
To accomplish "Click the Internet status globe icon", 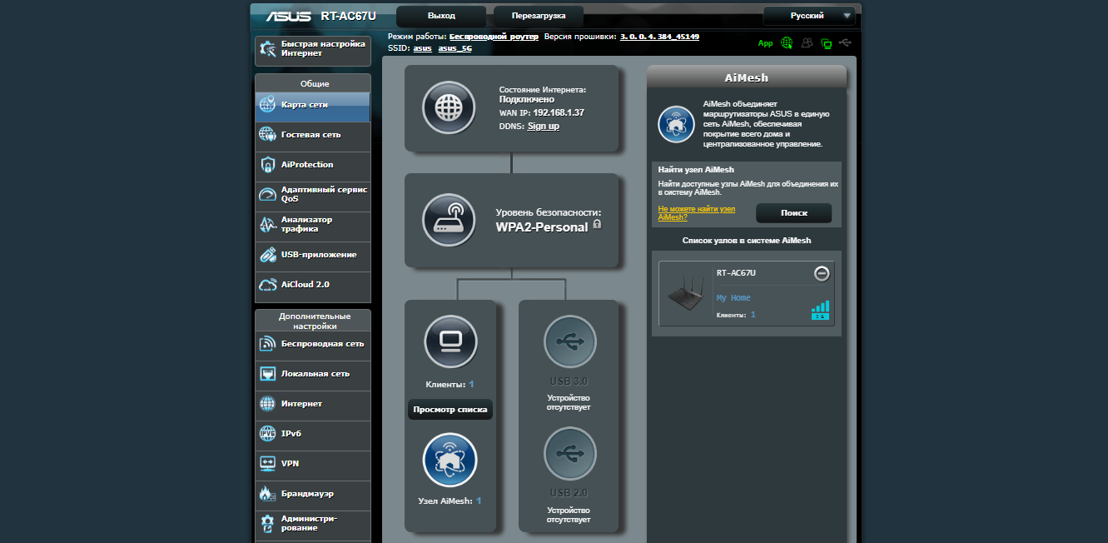I will (449, 107).
